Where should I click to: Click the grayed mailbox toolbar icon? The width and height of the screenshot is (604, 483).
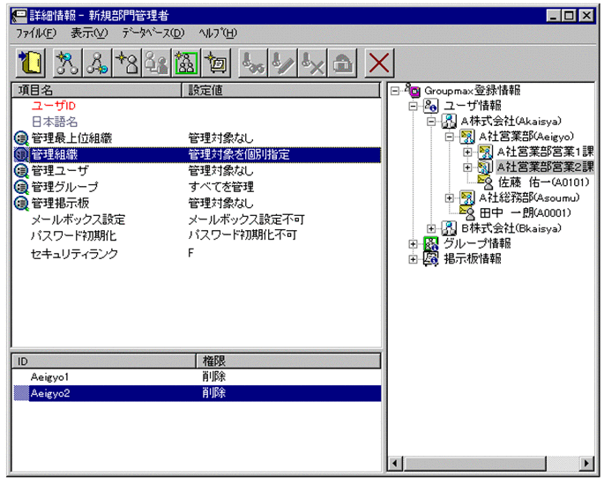point(342,63)
